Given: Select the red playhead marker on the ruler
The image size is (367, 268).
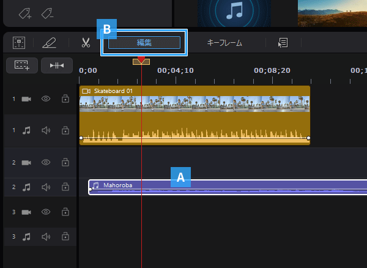Looking at the screenshot, I should coord(141,61).
